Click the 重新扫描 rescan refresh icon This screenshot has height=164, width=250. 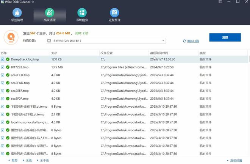pos(184,41)
